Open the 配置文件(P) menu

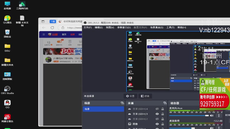tap(140, 28)
